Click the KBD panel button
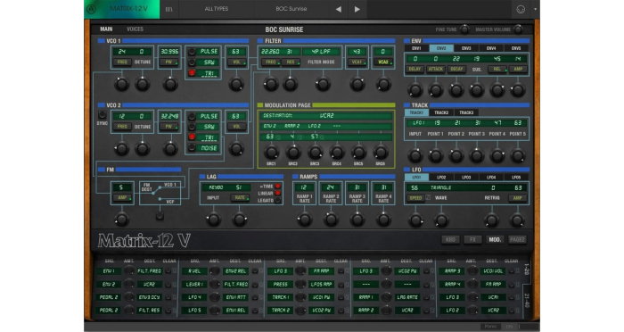Image resolution: width=624 pixels, height=332 pixels. [450, 239]
